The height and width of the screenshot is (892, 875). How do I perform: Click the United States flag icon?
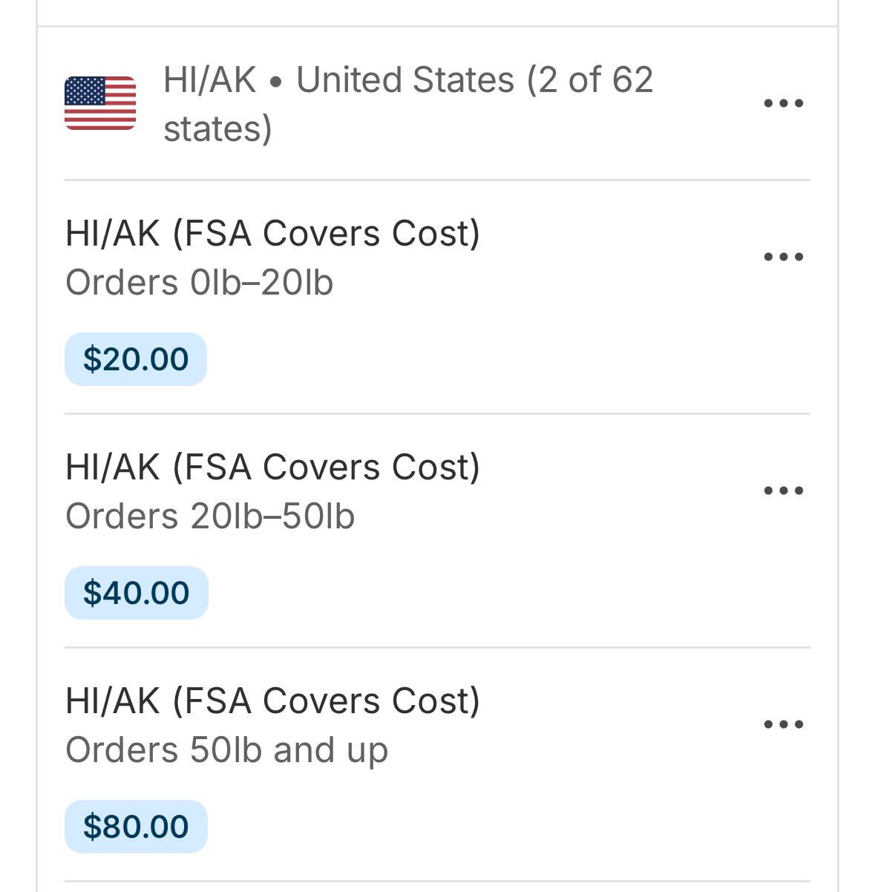100,103
